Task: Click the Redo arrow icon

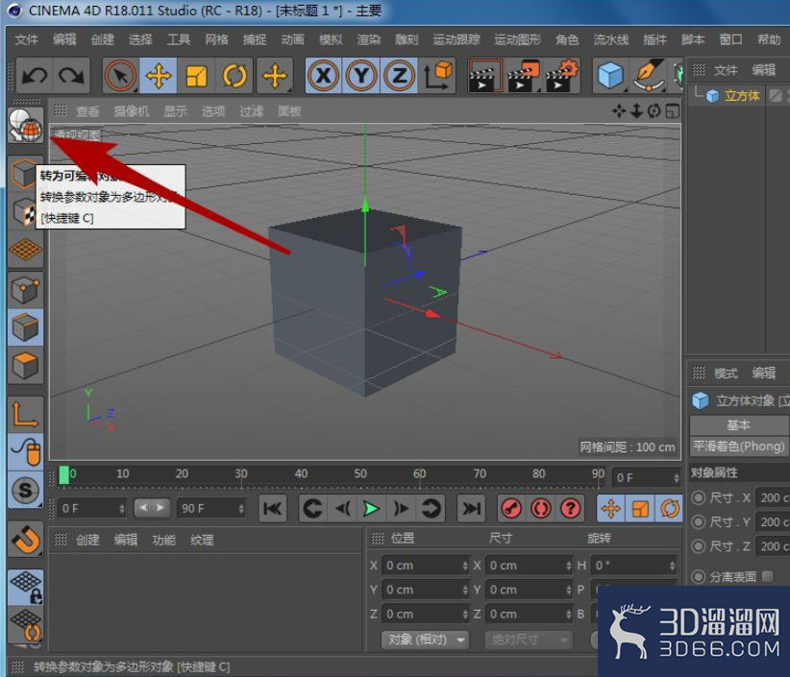Action: click(x=71, y=76)
